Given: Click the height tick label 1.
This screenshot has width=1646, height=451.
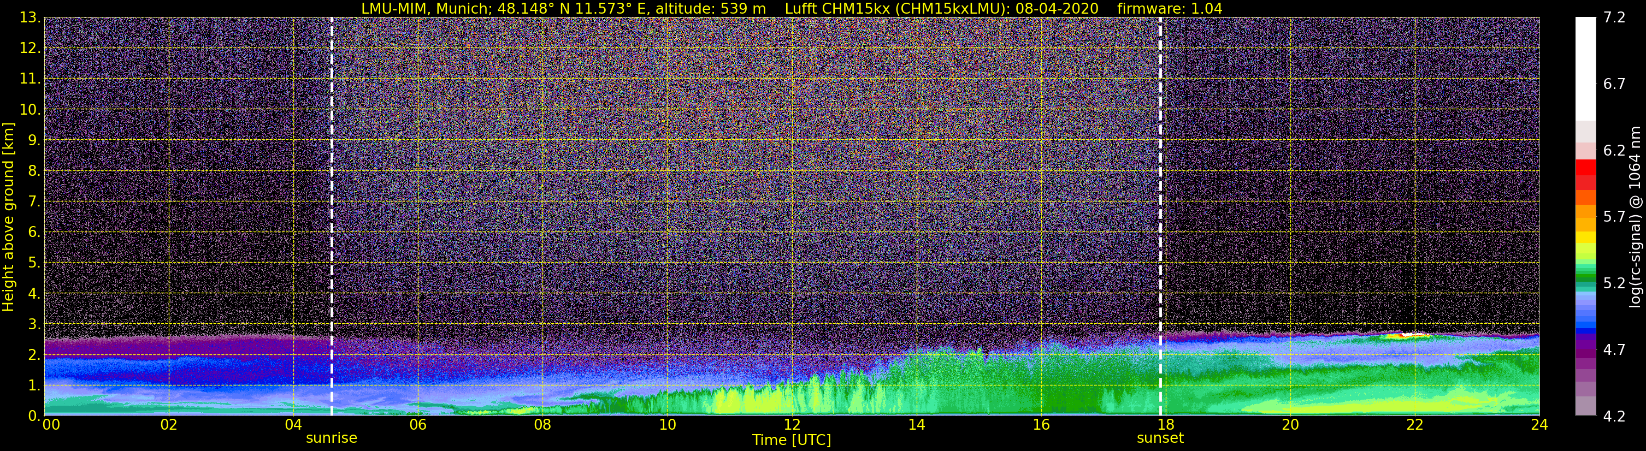Looking at the screenshot, I should [33, 385].
